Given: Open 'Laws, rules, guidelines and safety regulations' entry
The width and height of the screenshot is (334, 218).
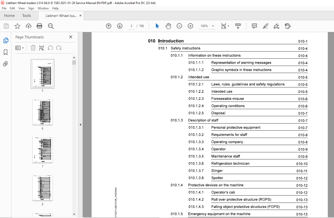Looking at the screenshot, I should tap(248, 84).
